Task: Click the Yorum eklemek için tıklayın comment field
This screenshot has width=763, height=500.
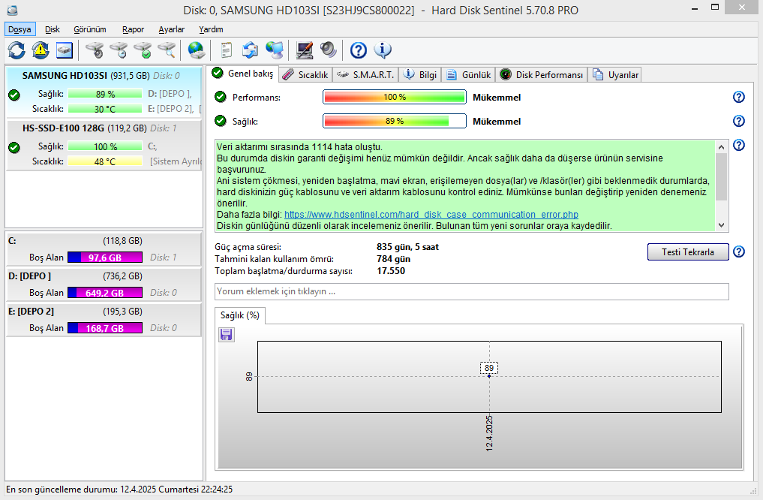Action: (471, 291)
